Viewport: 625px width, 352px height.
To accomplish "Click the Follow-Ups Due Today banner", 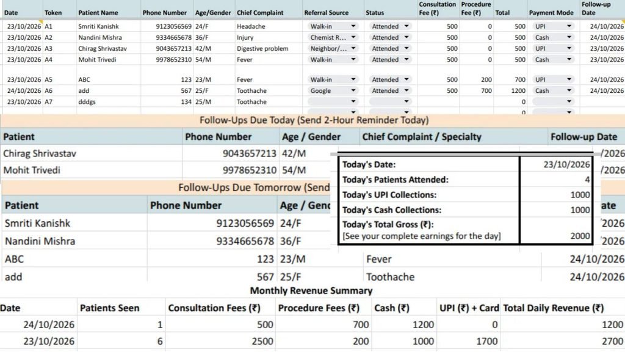I will click(312, 120).
